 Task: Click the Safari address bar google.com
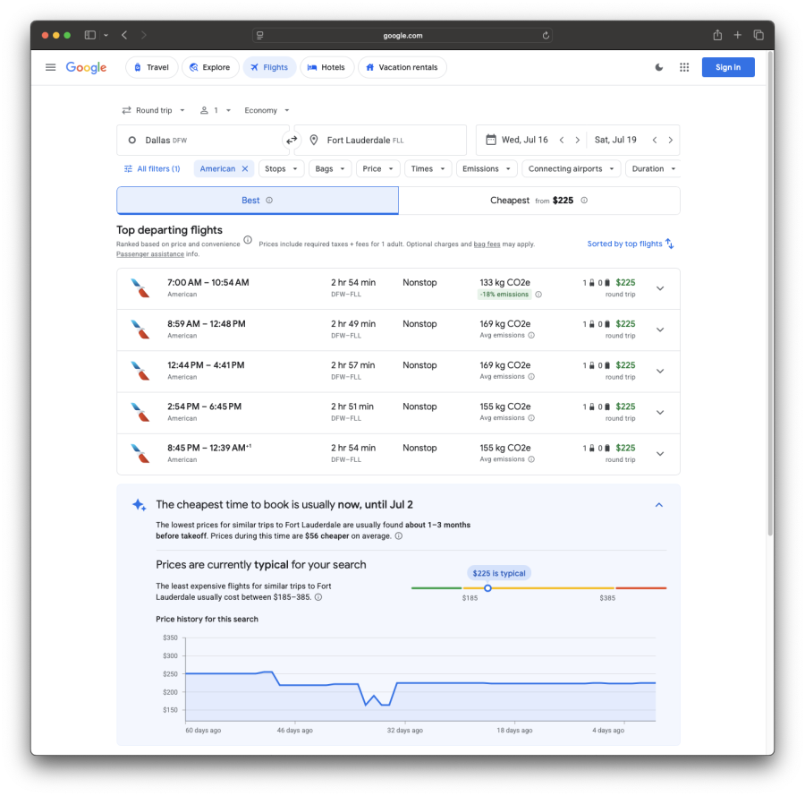click(402, 36)
